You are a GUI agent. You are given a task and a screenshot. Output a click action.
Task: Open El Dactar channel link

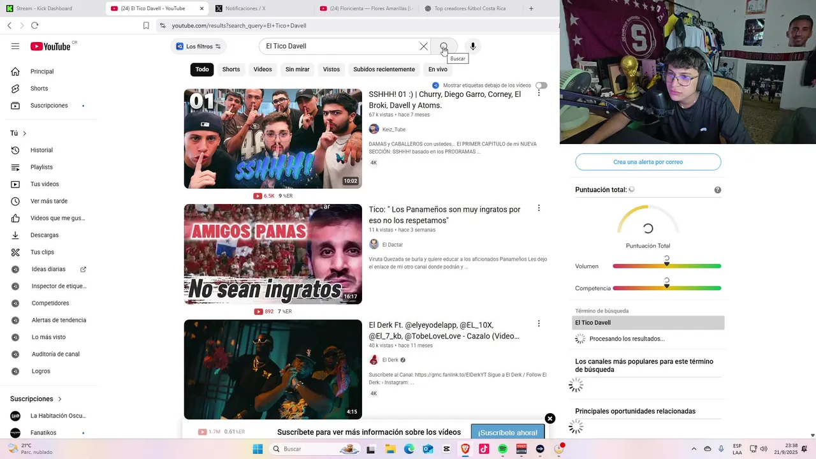(x=392, y=245)
